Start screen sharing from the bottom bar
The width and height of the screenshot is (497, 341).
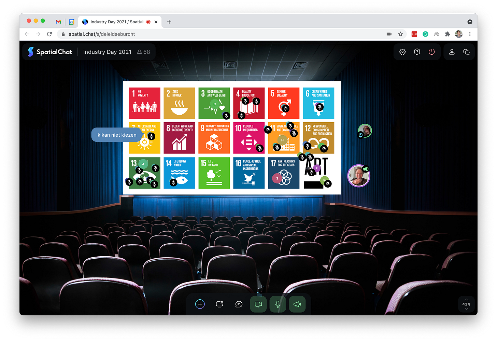click(x=219, y=304)
